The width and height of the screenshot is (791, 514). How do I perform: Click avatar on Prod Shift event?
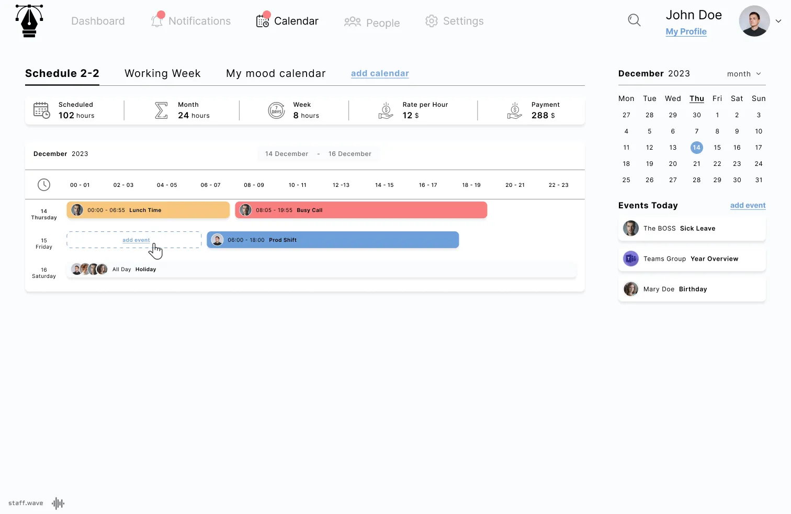tap(218, 240)
